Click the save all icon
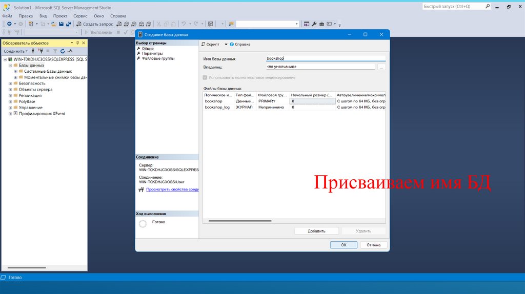Viewport: 525px width, 294px height. (x=69, y=24)
